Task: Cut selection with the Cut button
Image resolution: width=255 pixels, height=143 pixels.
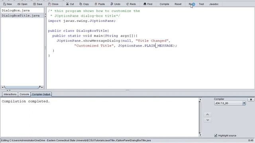Action: tap(70, 4)
